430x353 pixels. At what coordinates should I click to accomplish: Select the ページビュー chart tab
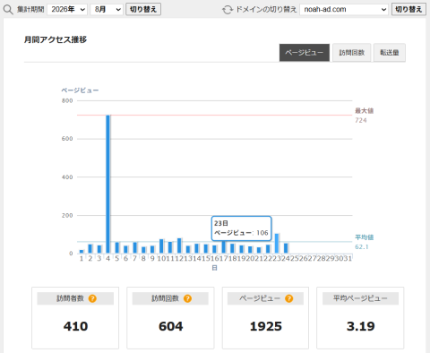(305, 53)
